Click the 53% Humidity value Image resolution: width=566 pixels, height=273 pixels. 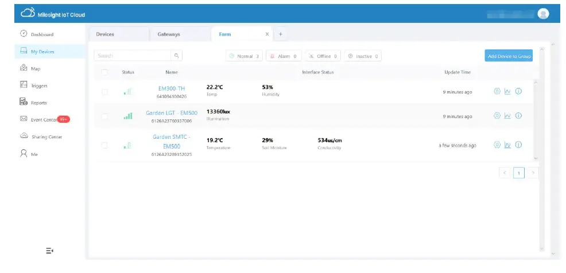coord(268,87)
